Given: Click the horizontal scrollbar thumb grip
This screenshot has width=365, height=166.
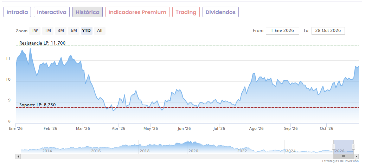Looking at the screenshot, I should [x=343, y=157].
